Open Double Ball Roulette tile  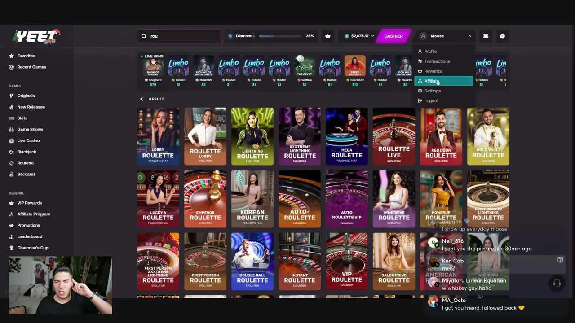pos(252,262)
